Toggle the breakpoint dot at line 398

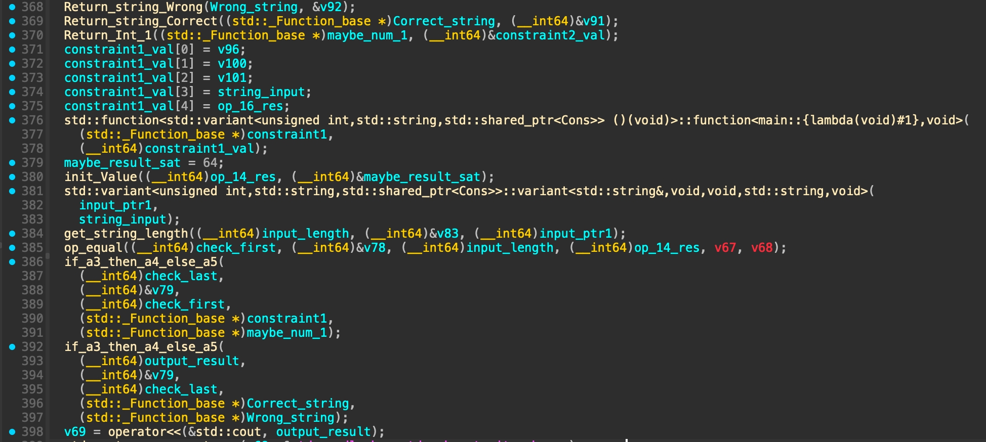pyautogui.click(x=12, y=432)
